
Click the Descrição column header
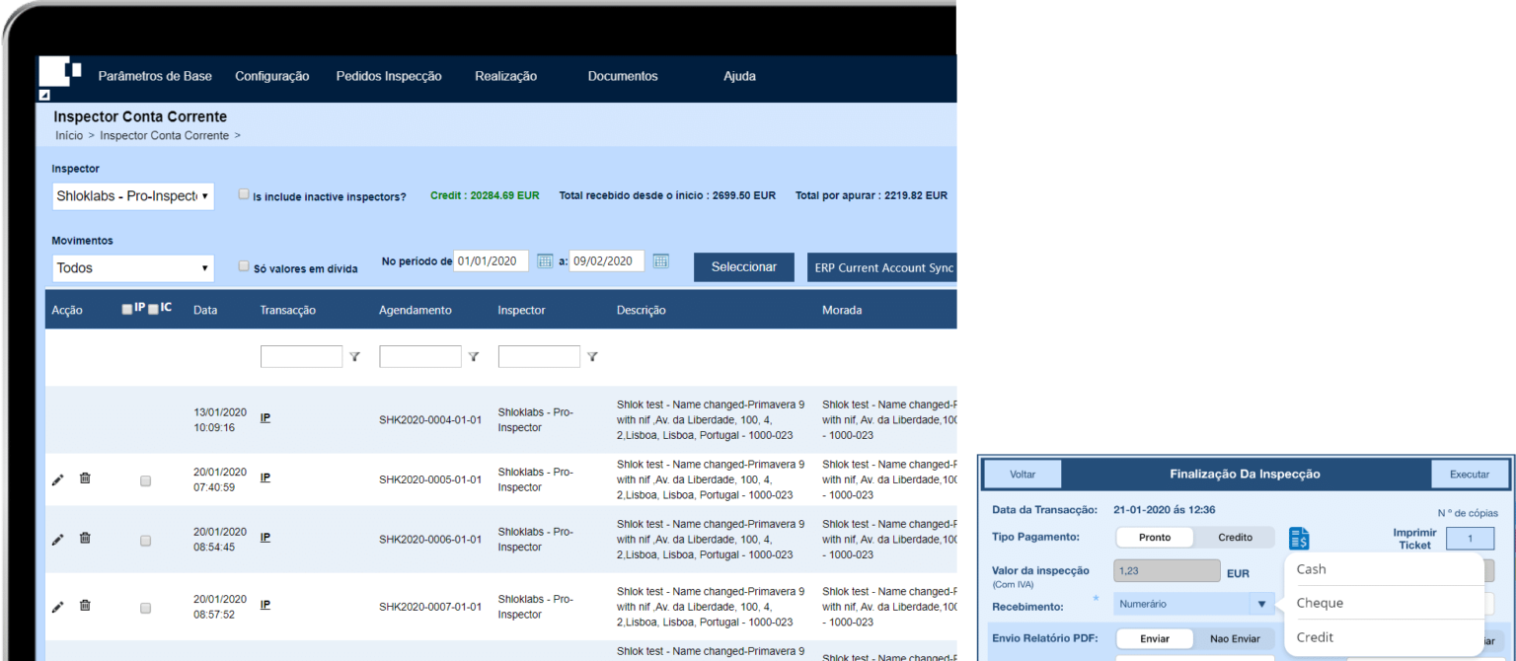642,310
